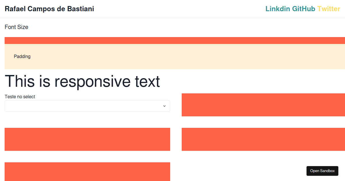Click the word 'Teste' in the select label
The width and height of the screenshot is (345, 181).
(x=10, y=97)
